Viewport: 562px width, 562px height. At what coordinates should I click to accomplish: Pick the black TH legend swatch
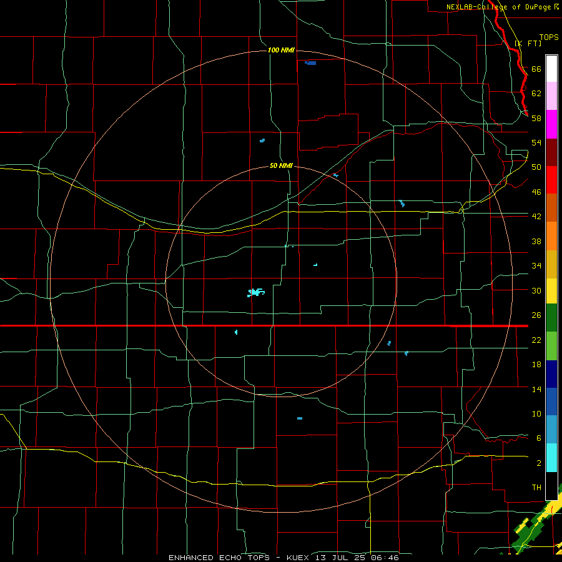(x=551, y=486)
